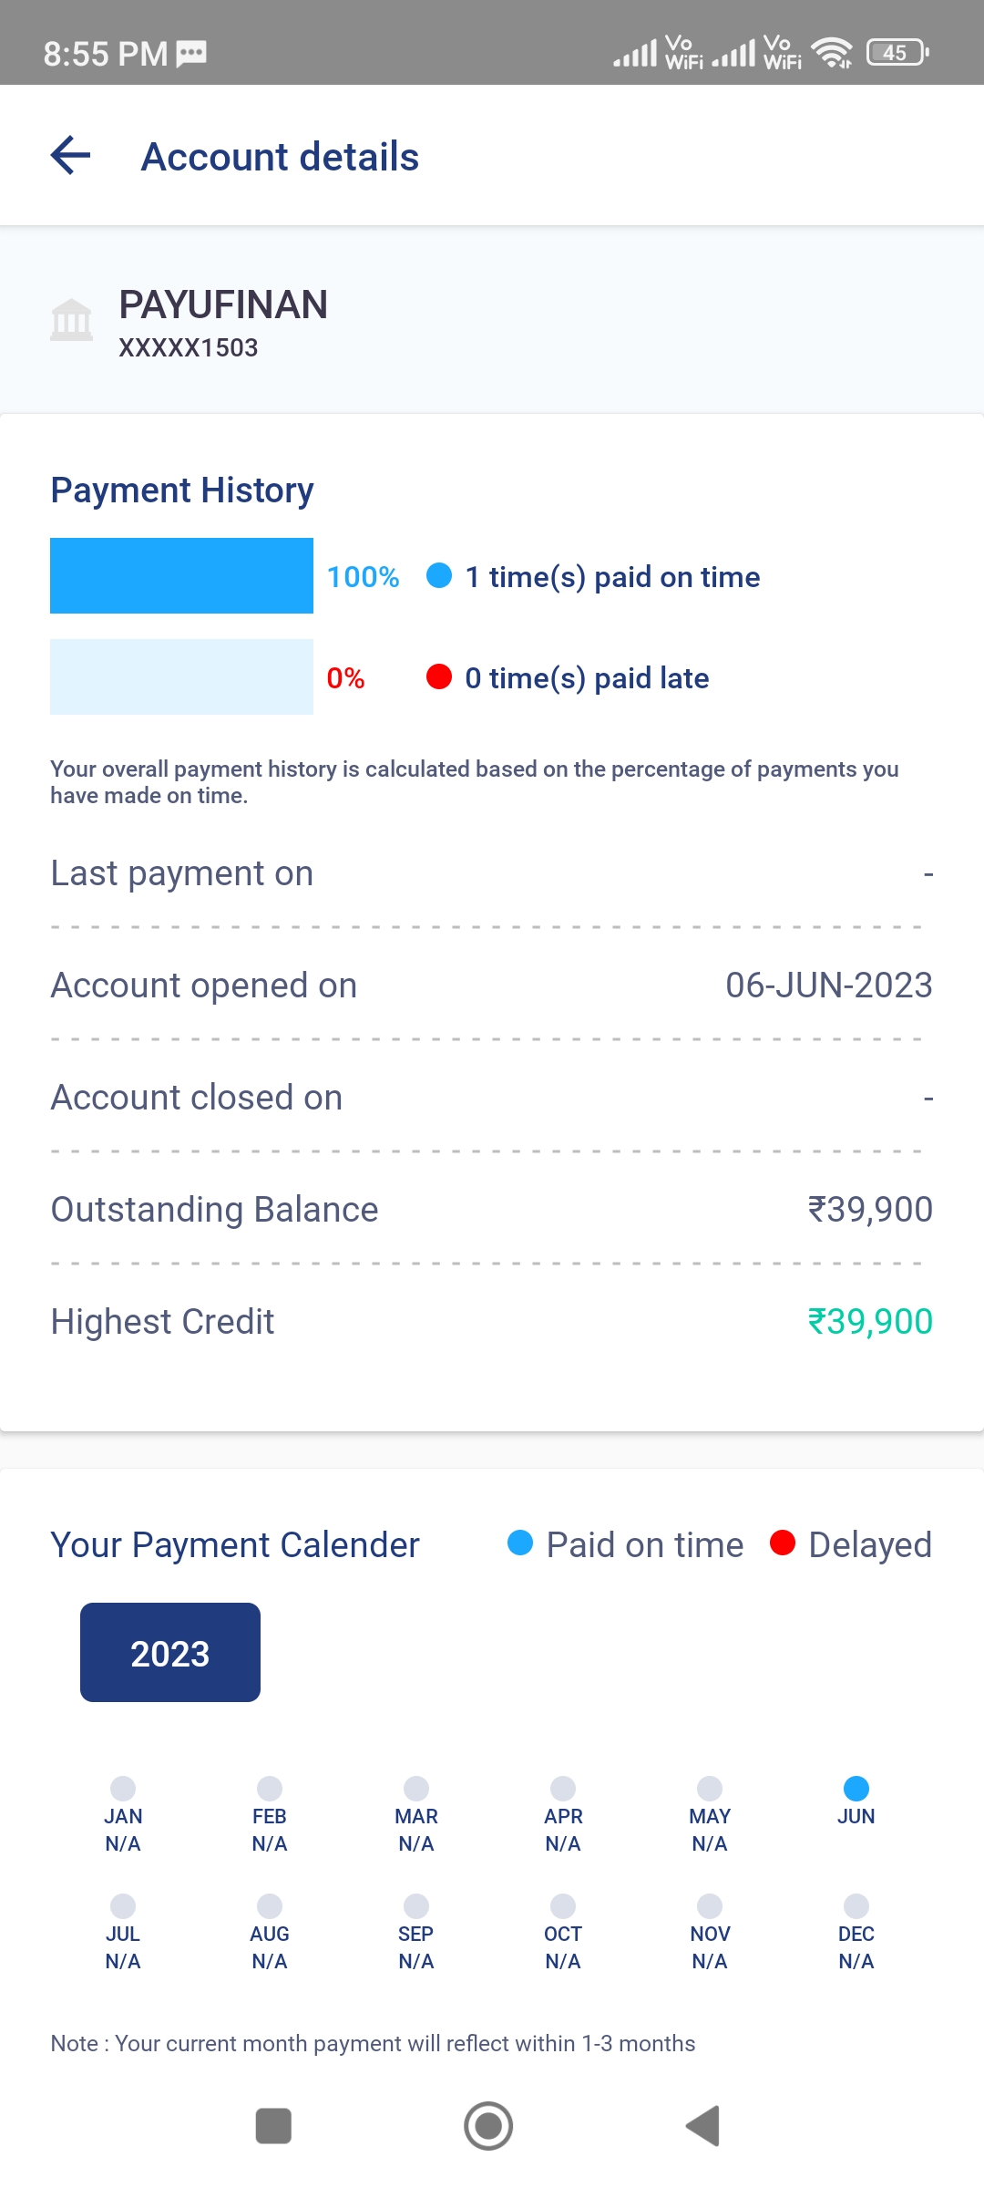Tap the message notification icon in status bar
Image resolution: width=984 pixels, height=2188 pixels.
pyautogui.click(x=191, y=53)
